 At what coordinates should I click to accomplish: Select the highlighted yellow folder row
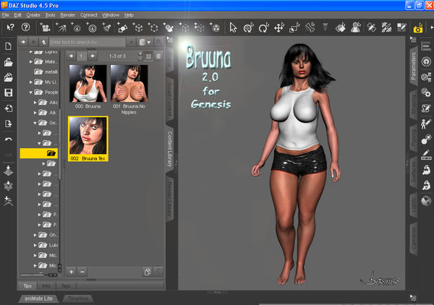pyautogui.click(x=39, y=153)
